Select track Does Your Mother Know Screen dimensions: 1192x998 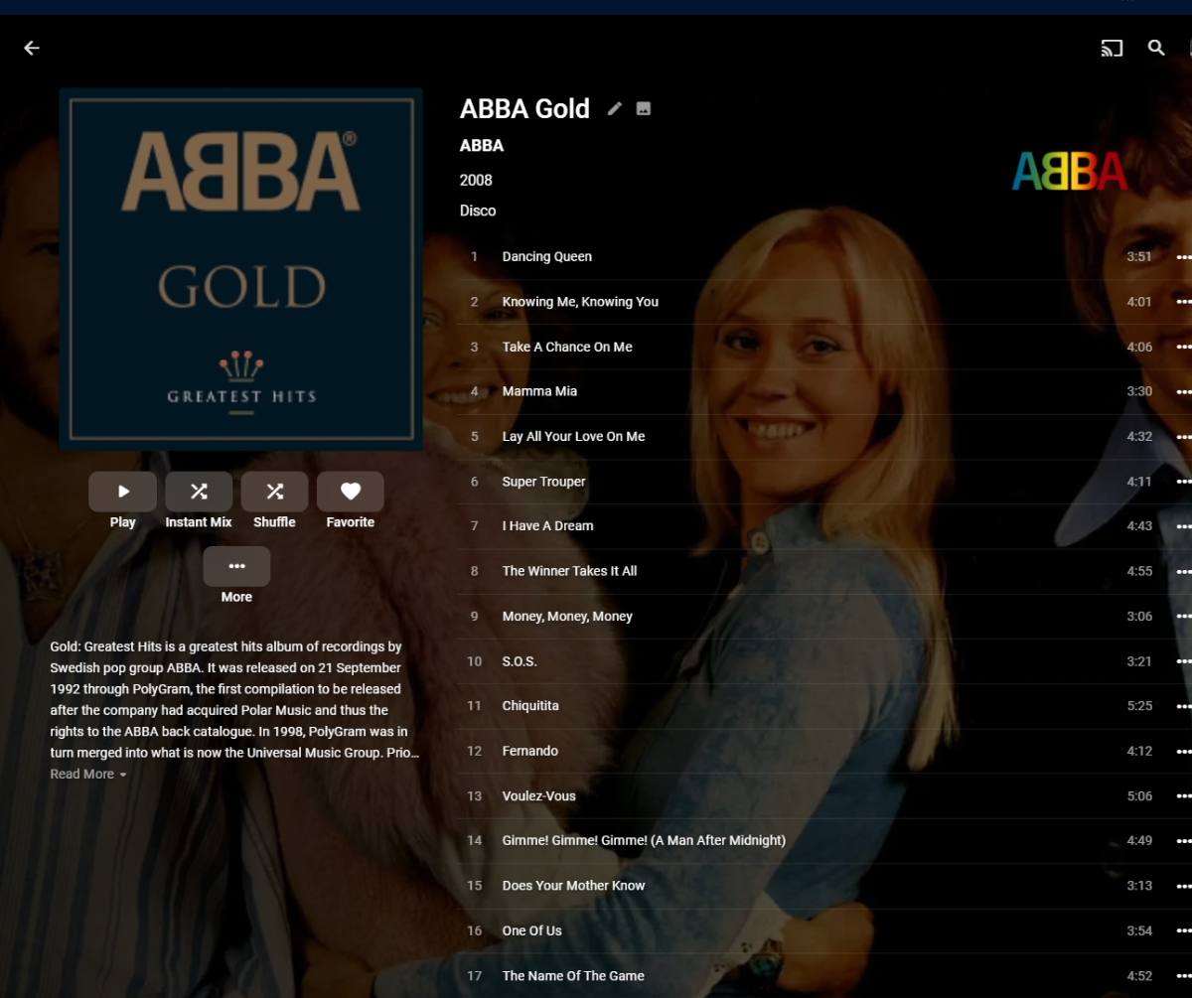[x=824, y=886]
